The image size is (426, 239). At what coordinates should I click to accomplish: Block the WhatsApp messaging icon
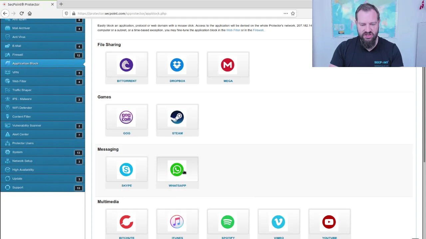coord(177,170)
